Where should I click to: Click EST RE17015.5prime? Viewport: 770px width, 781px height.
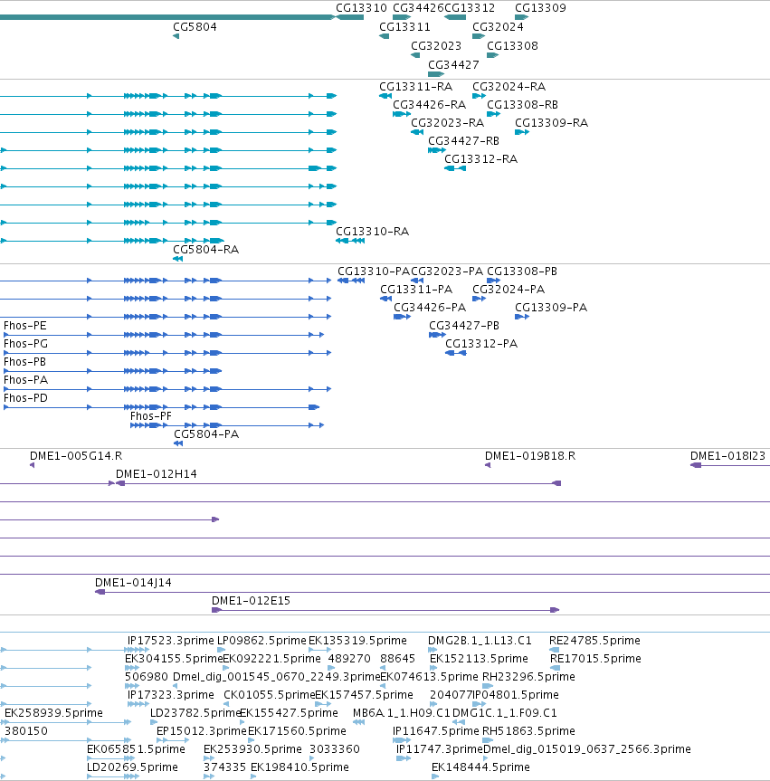595,659
